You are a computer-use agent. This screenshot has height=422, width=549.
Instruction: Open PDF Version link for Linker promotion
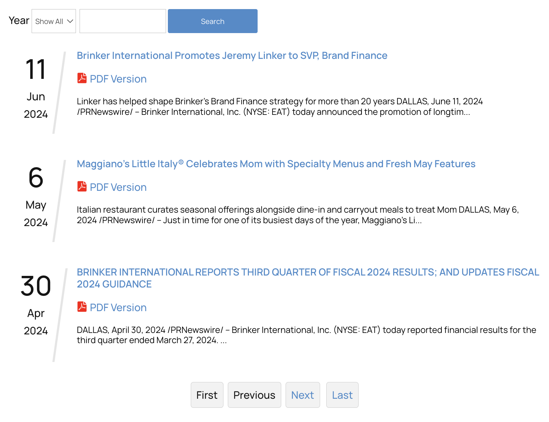(118, 79)
